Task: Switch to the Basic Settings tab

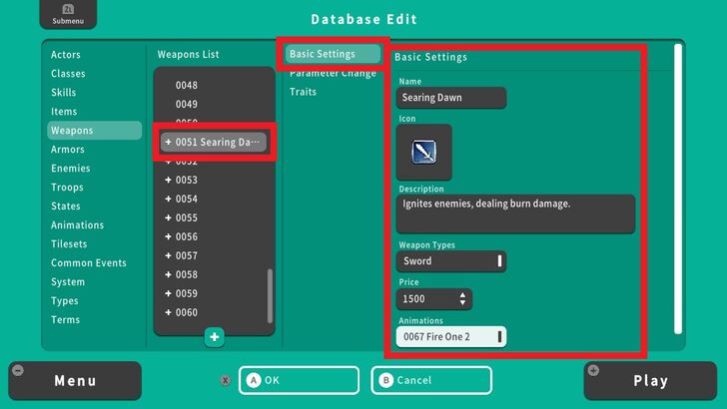Action: point(333,54)
